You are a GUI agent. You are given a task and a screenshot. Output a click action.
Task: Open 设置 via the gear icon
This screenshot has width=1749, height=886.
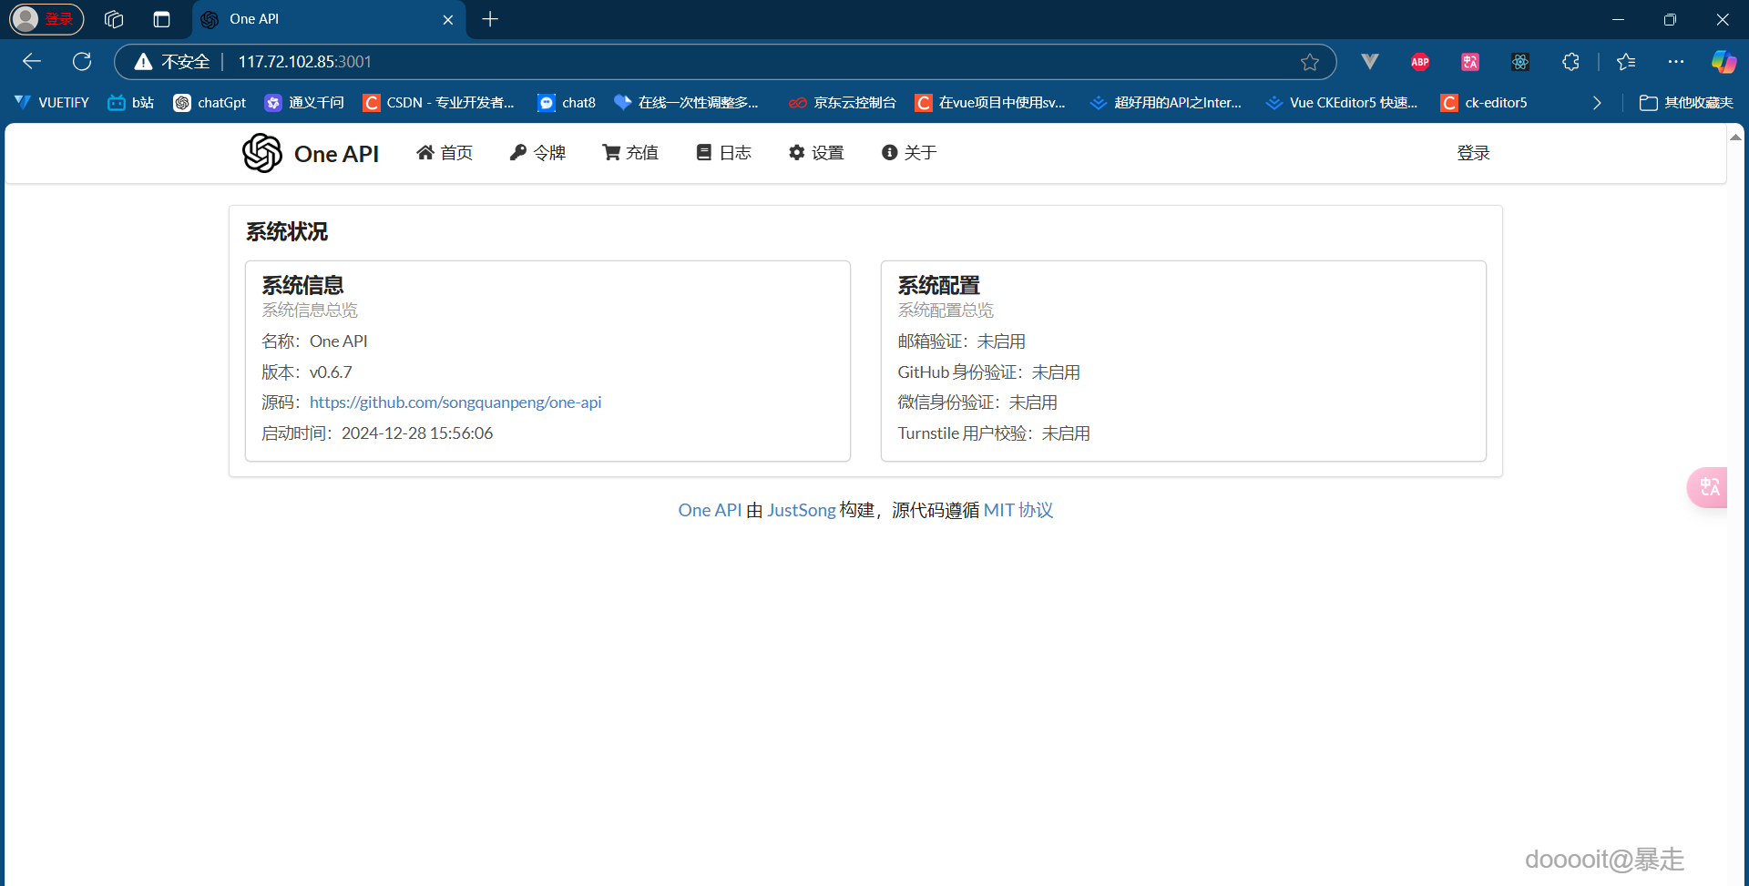click(x=796, y=152)
